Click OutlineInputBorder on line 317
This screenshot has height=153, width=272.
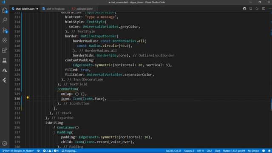click(x=98, y=36)
